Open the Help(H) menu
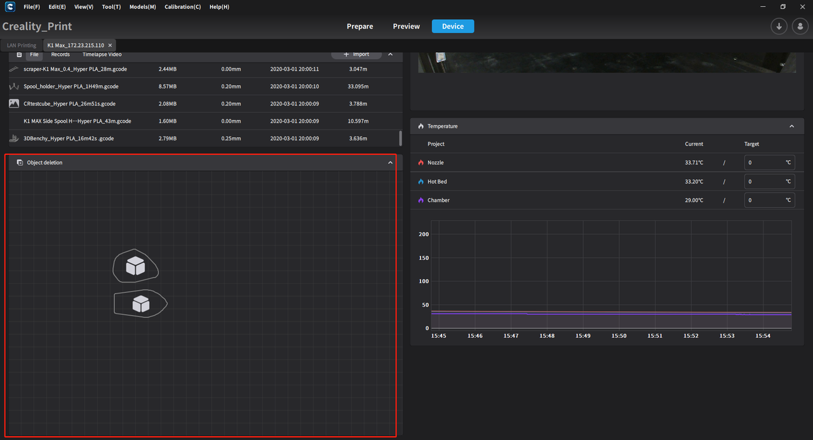The image size is (813, 440). click(x=220, y=7)
